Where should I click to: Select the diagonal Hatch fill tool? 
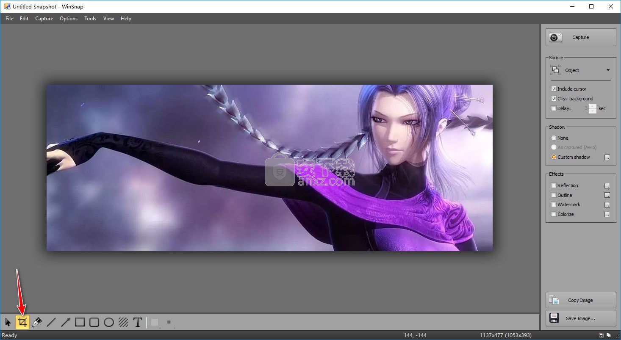pyautogui.click(x=123, y=323)
